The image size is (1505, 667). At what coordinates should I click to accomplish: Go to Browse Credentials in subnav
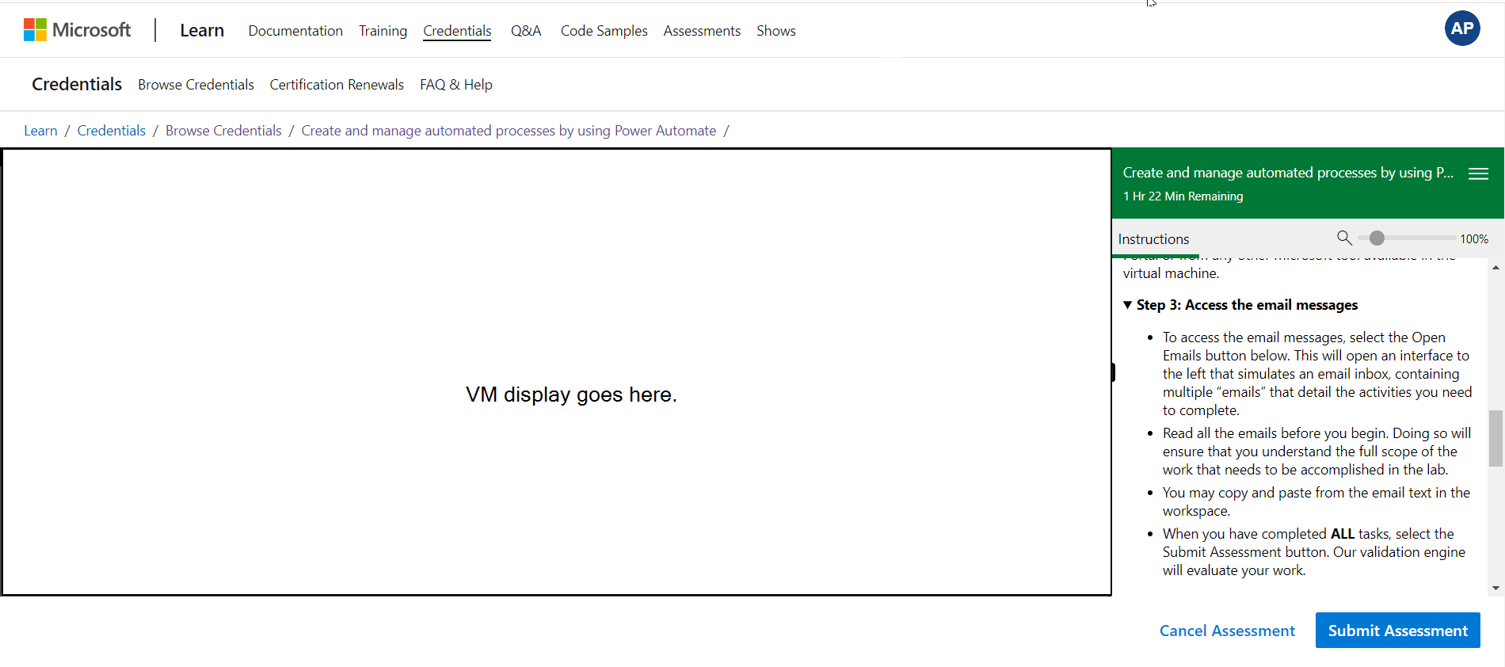pos(196,85)
